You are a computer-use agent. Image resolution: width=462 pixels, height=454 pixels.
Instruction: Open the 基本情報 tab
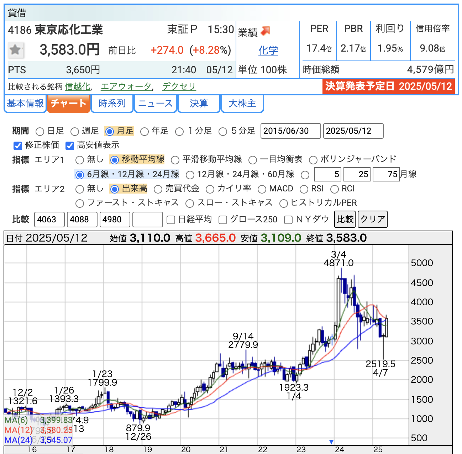25,104
